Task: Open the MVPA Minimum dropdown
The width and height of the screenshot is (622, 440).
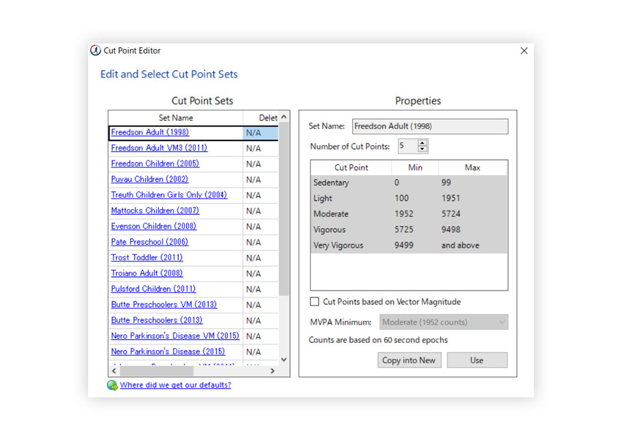Action: pos(443,322)
